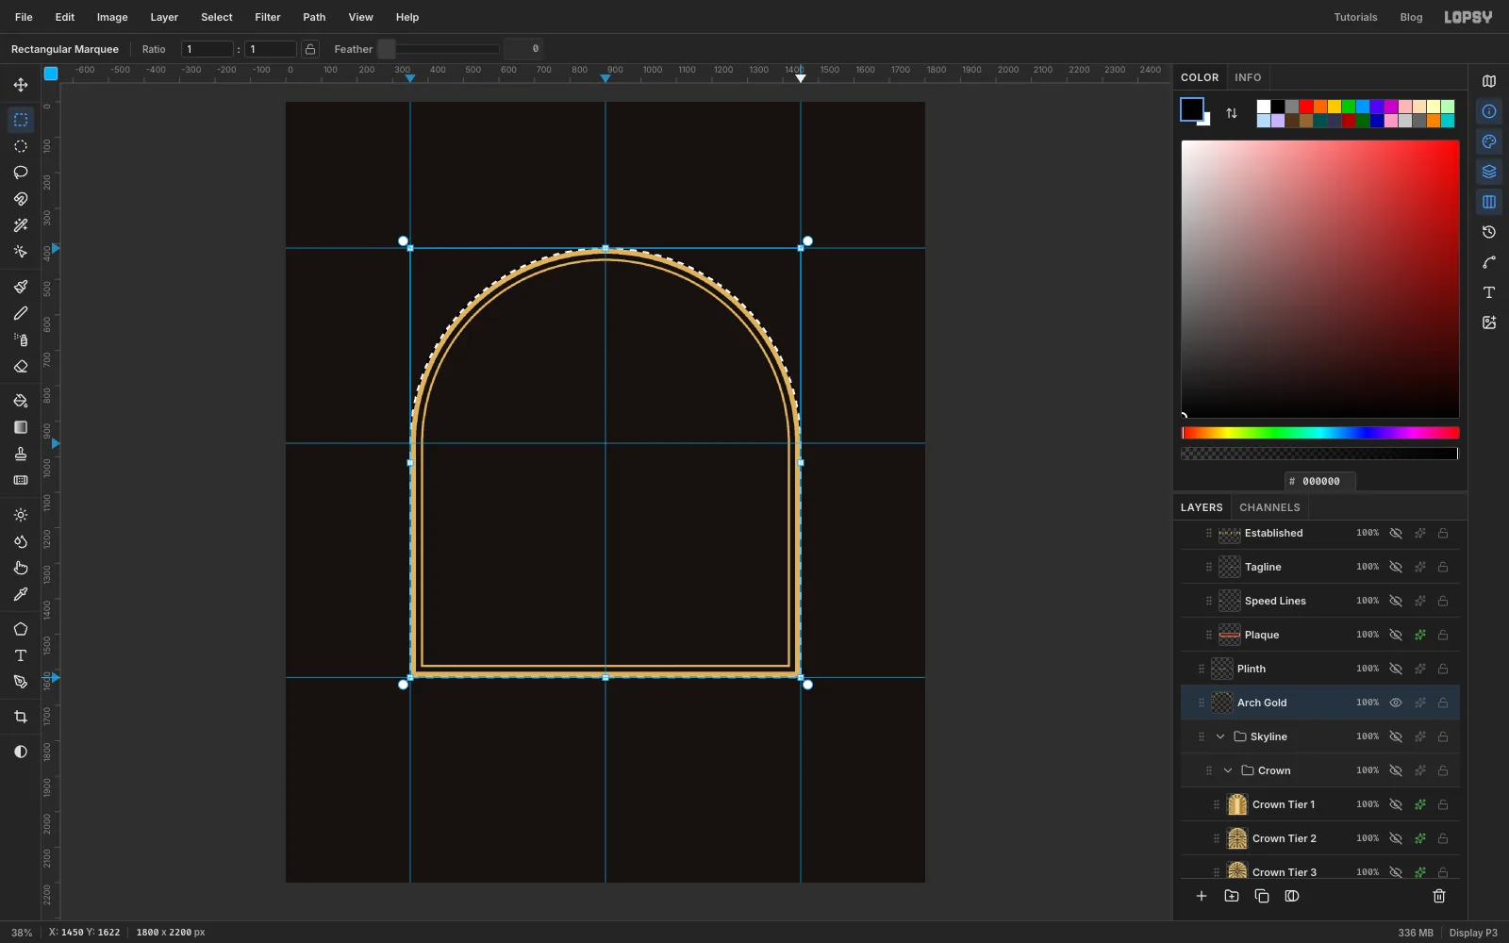Viewport: 1509px width, 943px height.
Task: Pick the red swatch in palette
Action: (1306, 107)
